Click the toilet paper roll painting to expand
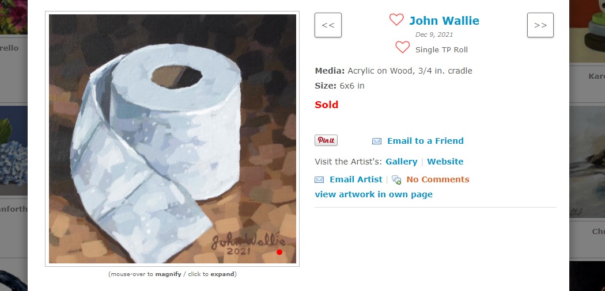605x291 pixels. point(172,139)
